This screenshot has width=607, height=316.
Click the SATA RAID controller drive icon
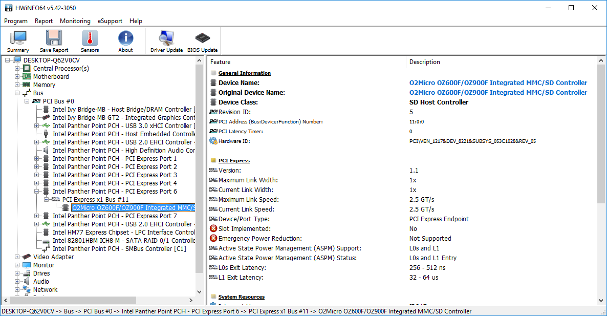pos(46,240)
